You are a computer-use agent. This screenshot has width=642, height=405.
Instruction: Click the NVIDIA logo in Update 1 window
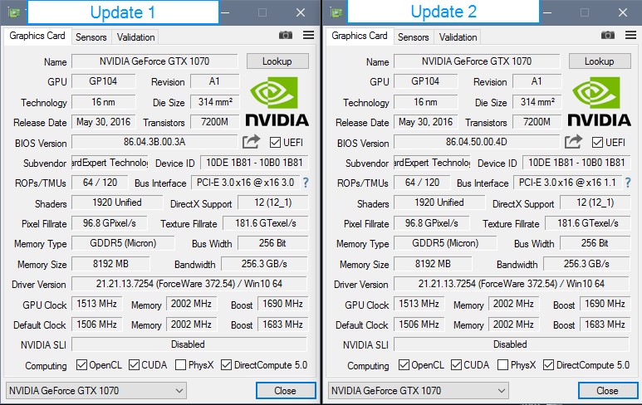point(277,101)
